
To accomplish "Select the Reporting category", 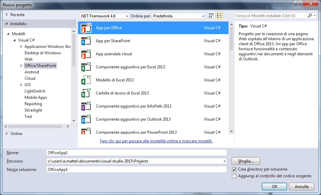I will [33, 104].
